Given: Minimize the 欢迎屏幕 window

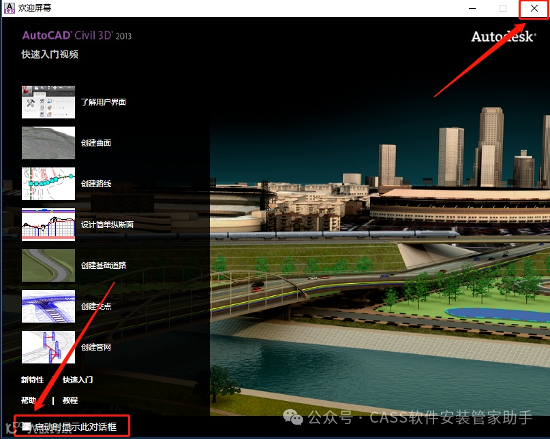Looking at the screenshot, I should click(472, 8).
